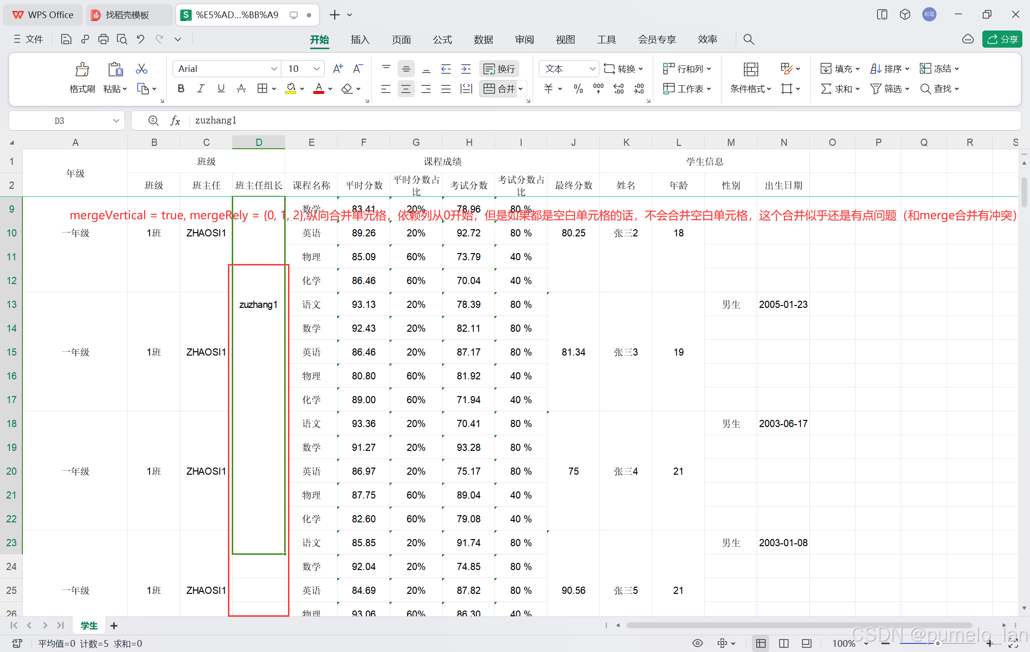The width and height of the screenshot is (1030, 652).
Task: Toggle the wrap text 换行 button
Action: 499,69
